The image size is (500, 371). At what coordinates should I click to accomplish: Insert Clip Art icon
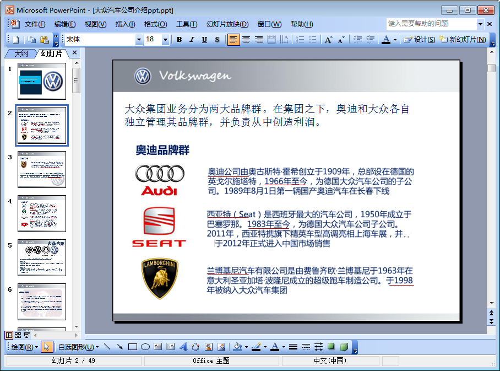(x=209, y=347)
